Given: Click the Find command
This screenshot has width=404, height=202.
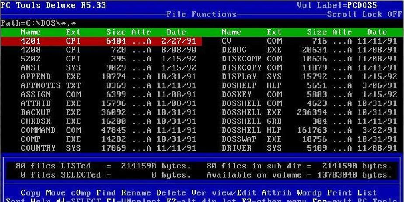Looking at the screenshot, I should tap(106, 192).
